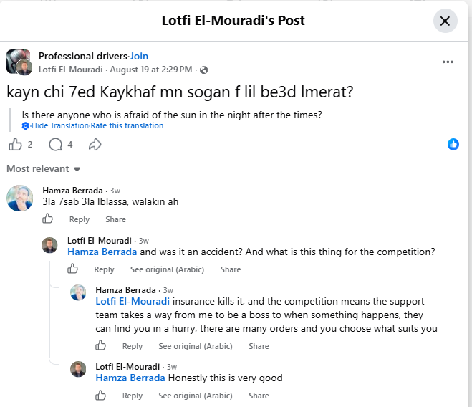Hide the post translation
472x407 pixels.
pos(60,125)
